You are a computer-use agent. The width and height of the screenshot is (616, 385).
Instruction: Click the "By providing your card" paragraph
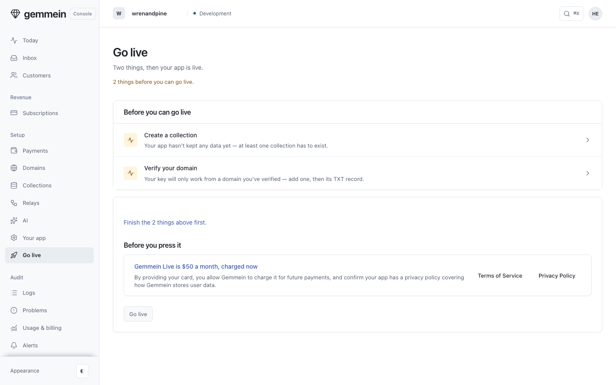[299, 281]
